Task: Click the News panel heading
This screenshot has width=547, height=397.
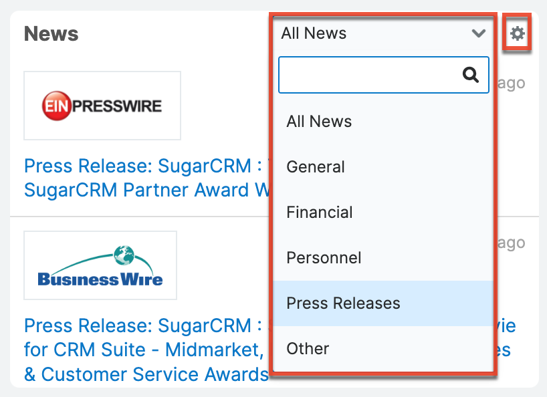Action: tap(51, 33)
